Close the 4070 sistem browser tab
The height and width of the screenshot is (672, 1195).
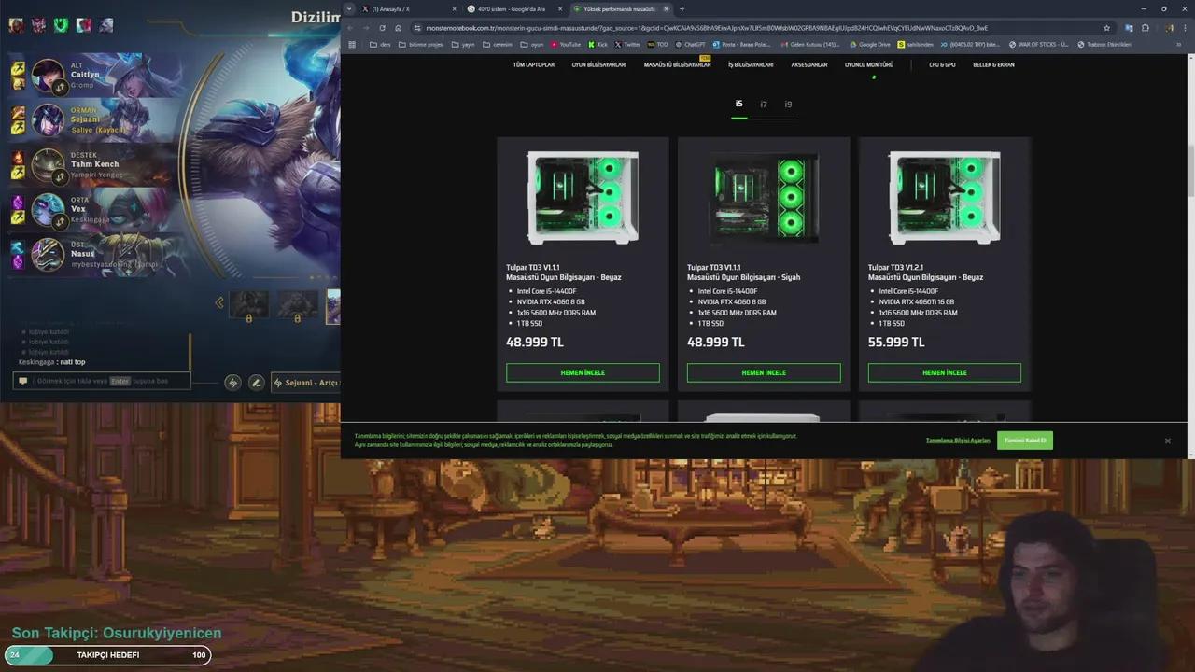point(560,8)
